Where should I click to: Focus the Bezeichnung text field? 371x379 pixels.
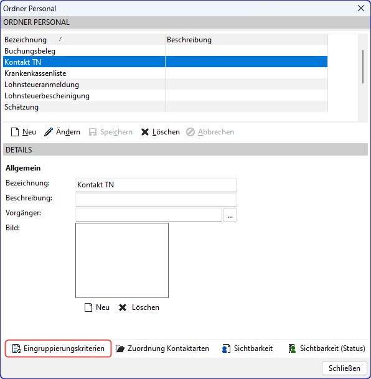(156, 185)
